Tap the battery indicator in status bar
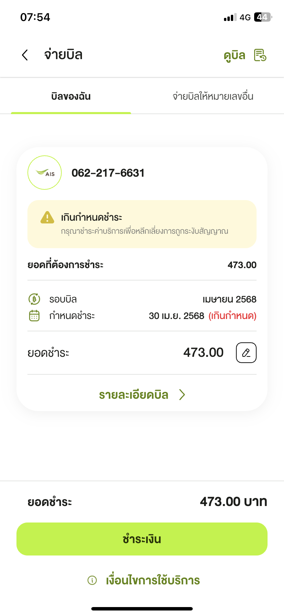This screenshot has width=284, height=616. click(x=262, y=17)
